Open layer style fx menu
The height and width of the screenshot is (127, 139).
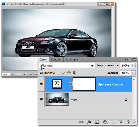[x=90, y=122]
